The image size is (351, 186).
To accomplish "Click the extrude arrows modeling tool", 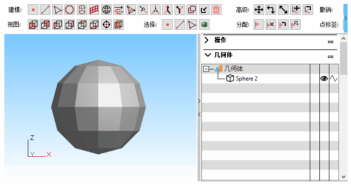I will 118,10.
